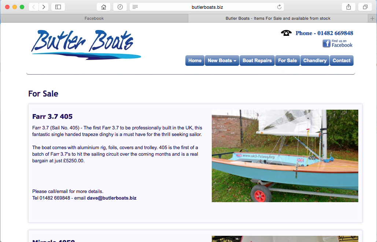
Task: Reload the page with refresh icon
Action: click(x=279, y=7)
